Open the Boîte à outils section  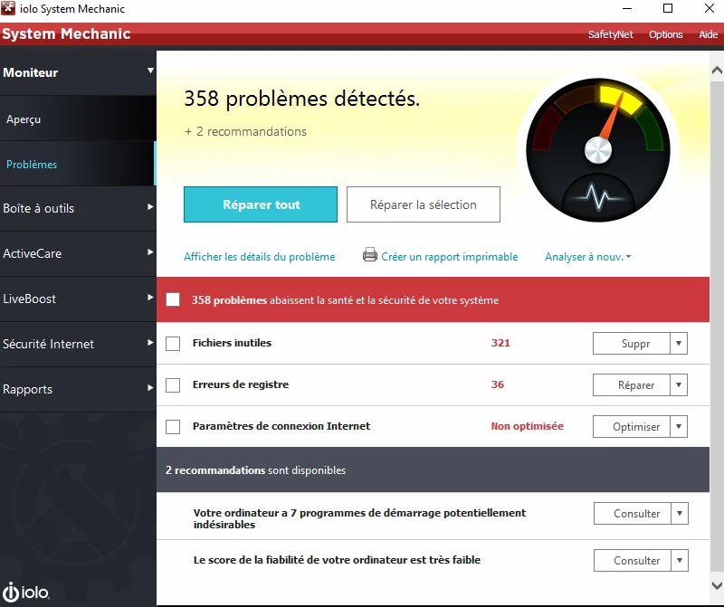tap(78, 208)
